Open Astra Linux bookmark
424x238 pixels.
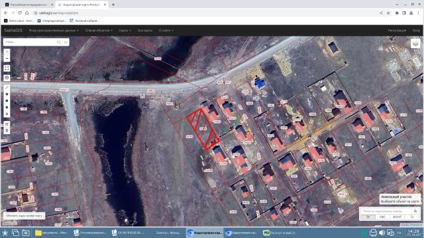[x=19, y=20]
